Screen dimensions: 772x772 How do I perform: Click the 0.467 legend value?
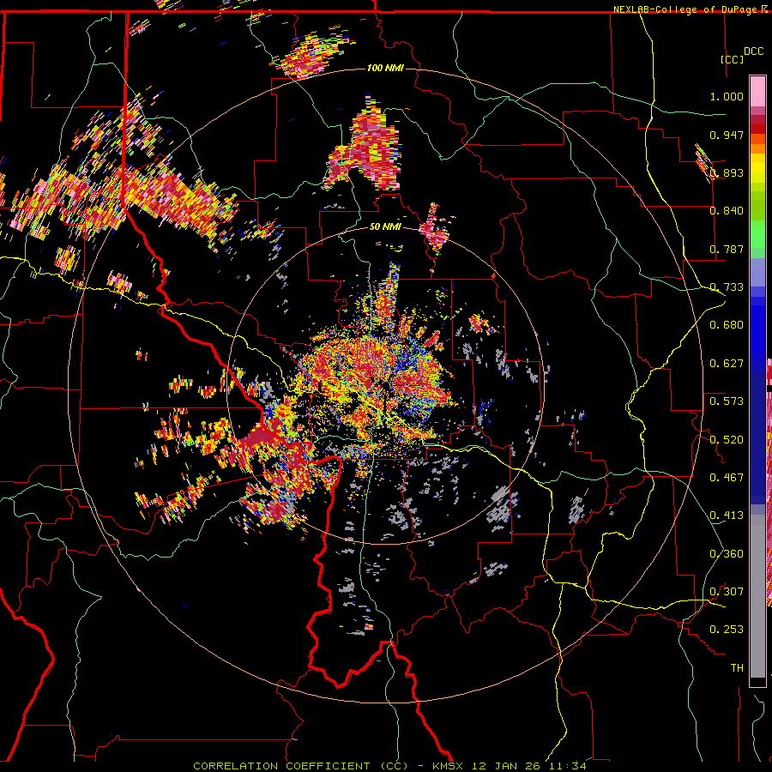coord(727,478)
